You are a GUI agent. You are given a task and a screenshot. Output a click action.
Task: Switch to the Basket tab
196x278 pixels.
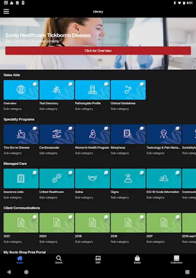(137, 259)
